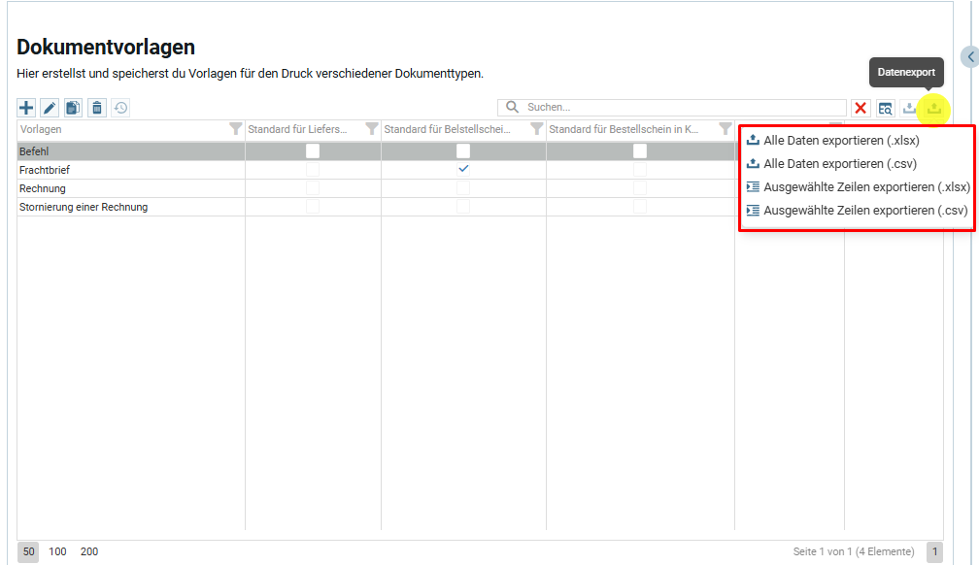Image resolution: width=979 pixels, height=565 pixels.
Task: Set page size to 200
Action: click(x=89, y=551)
